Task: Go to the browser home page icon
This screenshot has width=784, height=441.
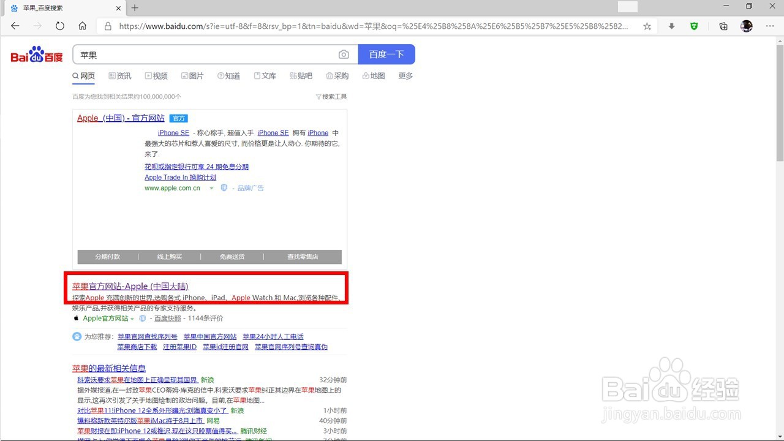Action: coord(83,26)
